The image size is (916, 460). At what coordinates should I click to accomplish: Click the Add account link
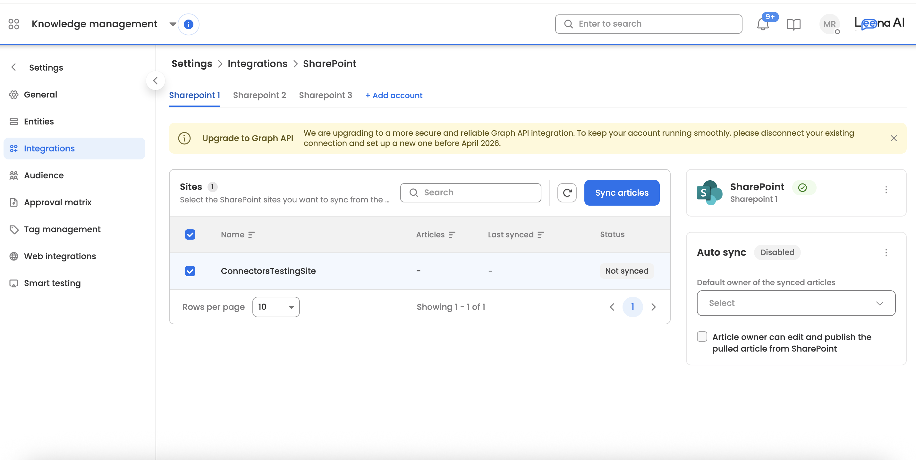pyautogui.click(x=394, y=95)
